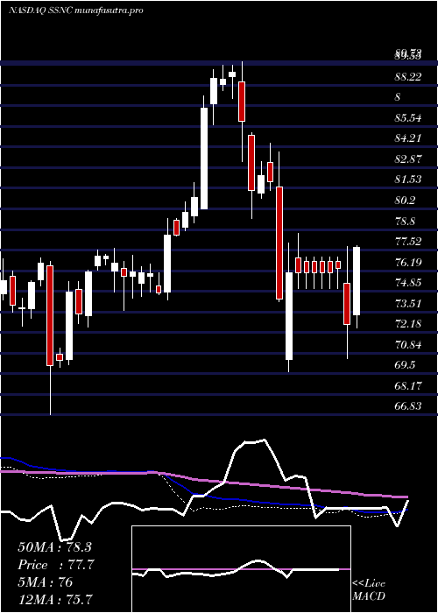The height and width of the screenshot is (613, 438).
Task: Click the 82.87 price axis label
Action: (x=407, y=159)
